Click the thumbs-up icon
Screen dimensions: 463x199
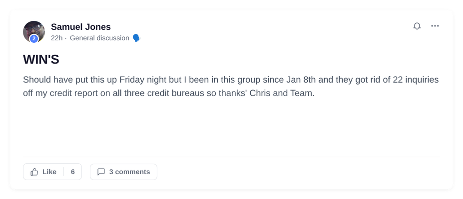pyautogui.click(x=34, y=172)
